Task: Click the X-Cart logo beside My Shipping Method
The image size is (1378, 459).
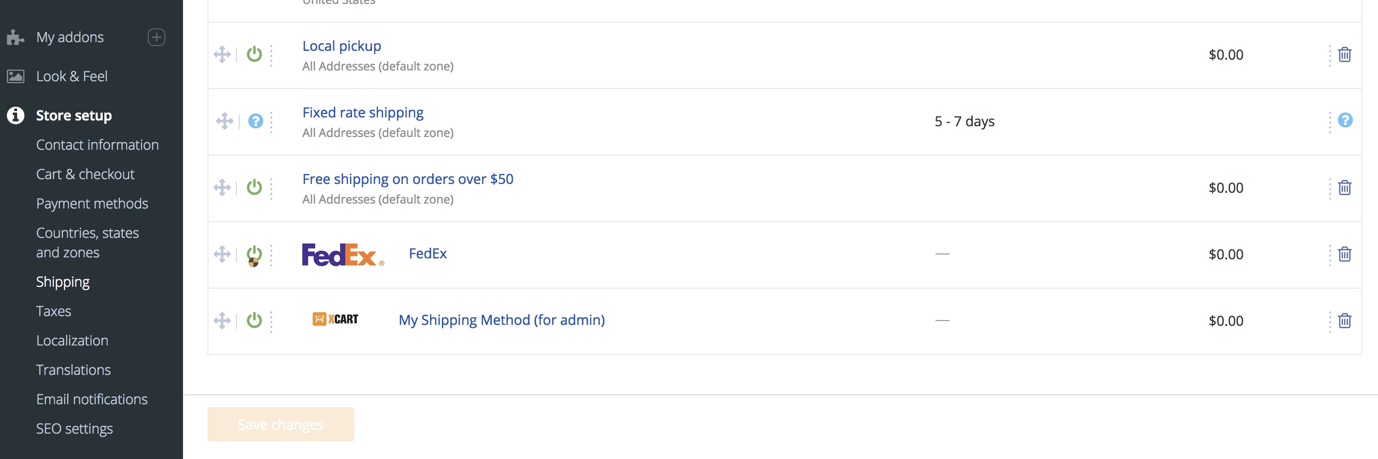Action: coord(335,319)
